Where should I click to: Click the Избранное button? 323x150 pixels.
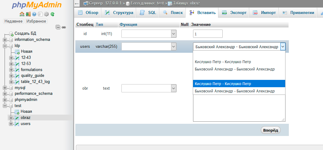[x=36, y=21]
